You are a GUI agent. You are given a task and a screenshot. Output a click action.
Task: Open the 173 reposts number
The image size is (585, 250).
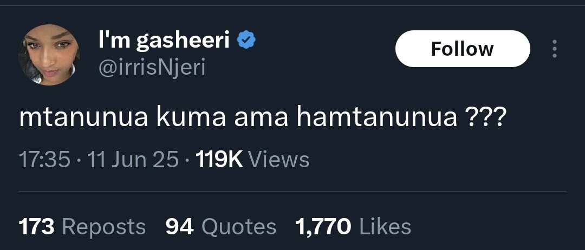pos(37,227)
